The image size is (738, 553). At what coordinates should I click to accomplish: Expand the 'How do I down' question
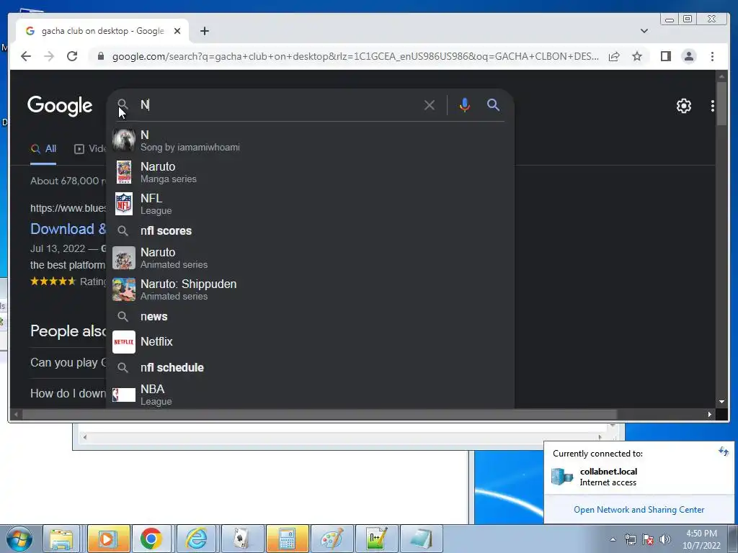pyautogui.click(x=68, y=394)
